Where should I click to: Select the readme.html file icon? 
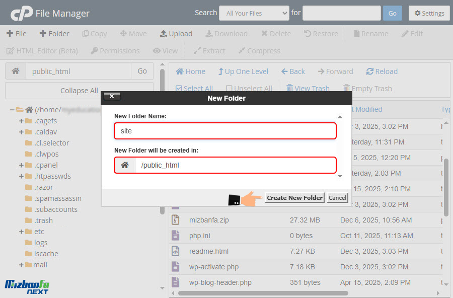coord(176,251)
